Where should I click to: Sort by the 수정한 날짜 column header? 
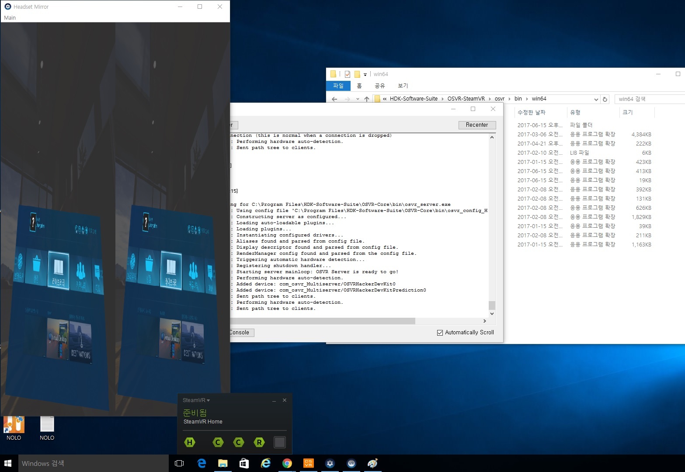click(531, 112)
